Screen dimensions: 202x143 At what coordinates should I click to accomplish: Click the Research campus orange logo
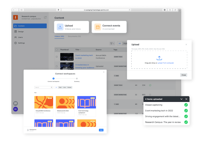(15, 17)
